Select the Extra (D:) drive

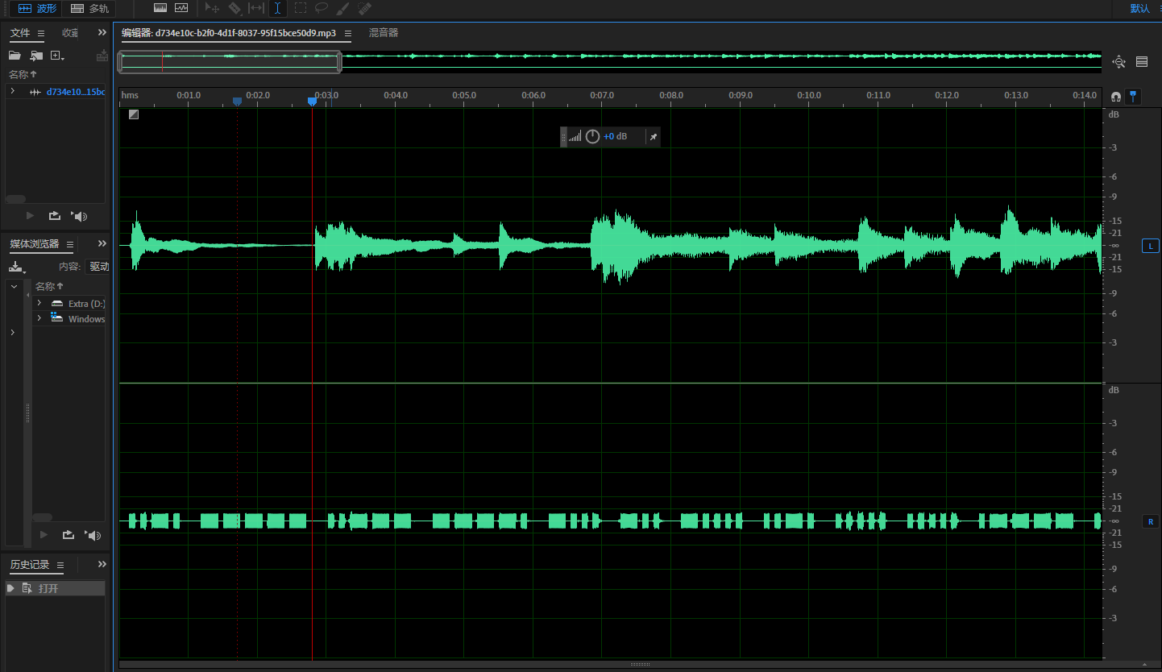click(x=86, y=304)
